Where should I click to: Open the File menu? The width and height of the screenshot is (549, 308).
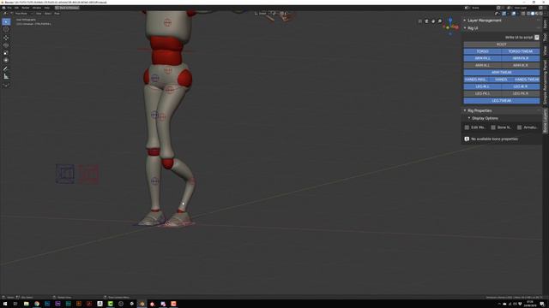(x=9, y=8)
